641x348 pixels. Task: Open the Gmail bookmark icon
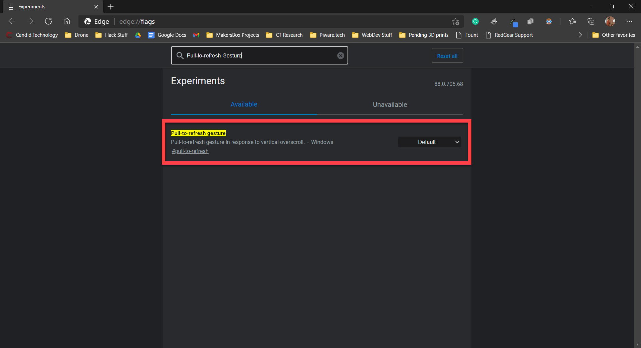196,35
